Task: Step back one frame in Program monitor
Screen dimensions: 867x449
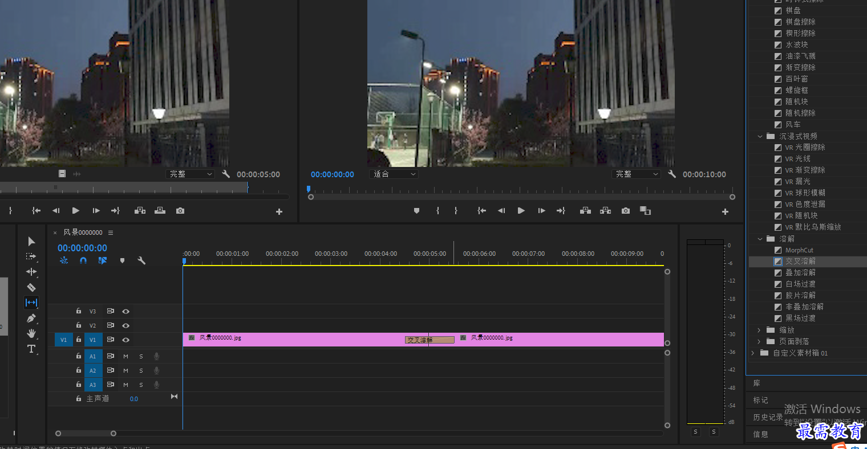Action: pyautogui.click(x=501, y=211)
